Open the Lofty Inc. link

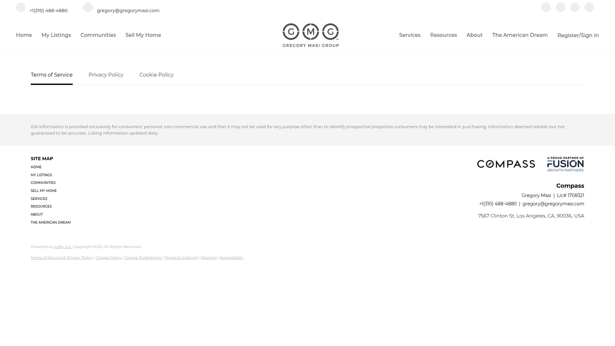[x=63, y=247]
